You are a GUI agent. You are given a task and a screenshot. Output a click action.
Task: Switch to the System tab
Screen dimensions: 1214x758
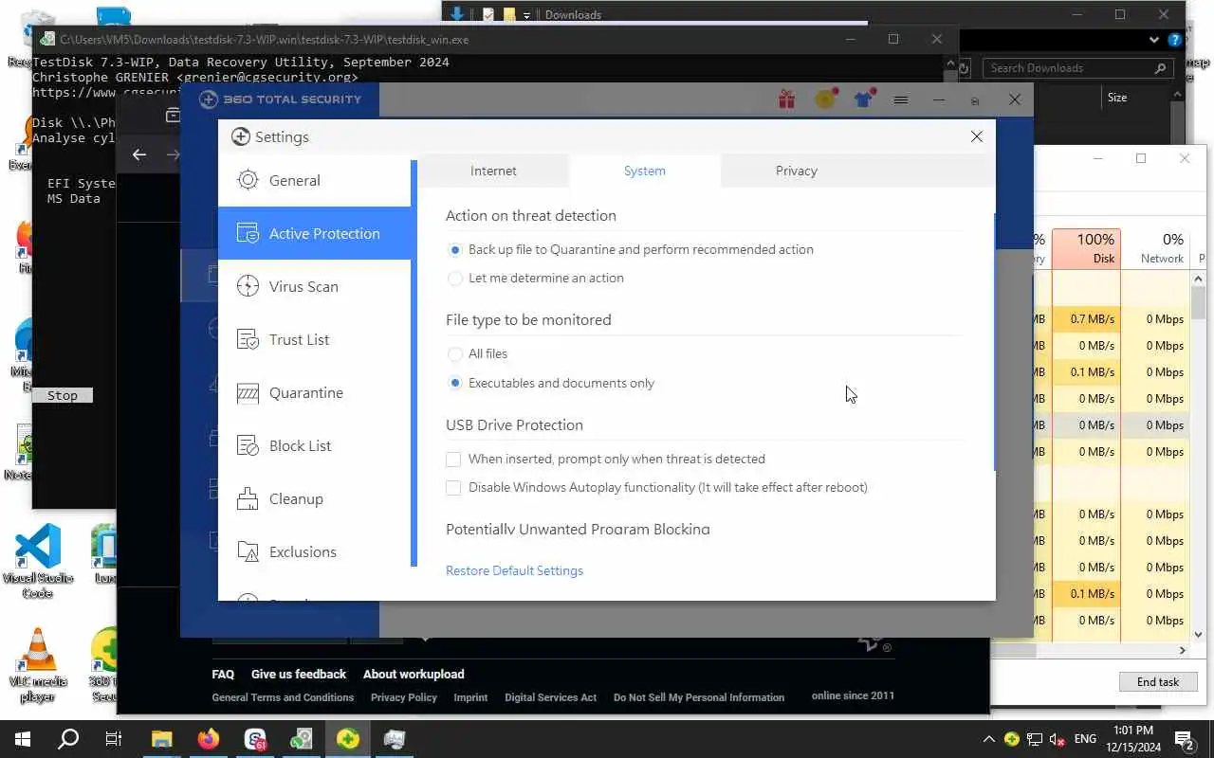[645, 171]
